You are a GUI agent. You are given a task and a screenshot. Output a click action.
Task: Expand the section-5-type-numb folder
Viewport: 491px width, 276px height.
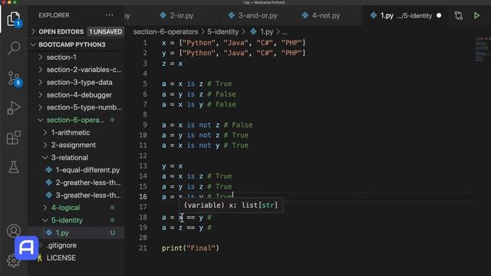[x=84, y=107]
